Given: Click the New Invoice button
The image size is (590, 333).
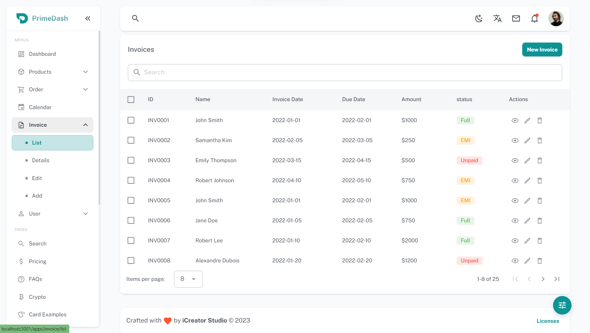Looking at the screenshot, I should tap(542, 50).
